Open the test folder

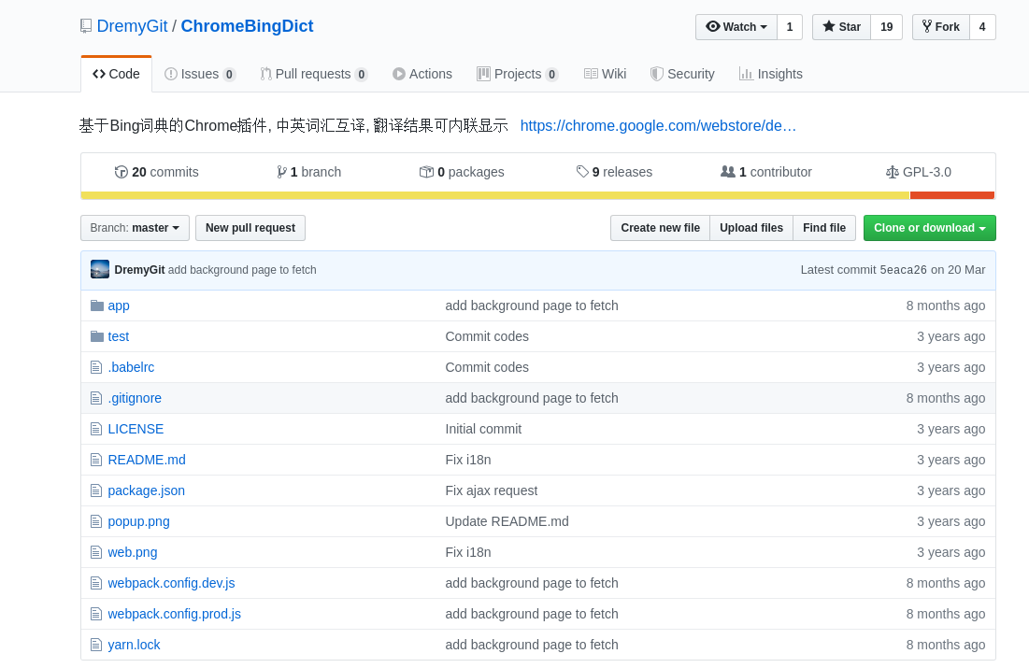119,336
